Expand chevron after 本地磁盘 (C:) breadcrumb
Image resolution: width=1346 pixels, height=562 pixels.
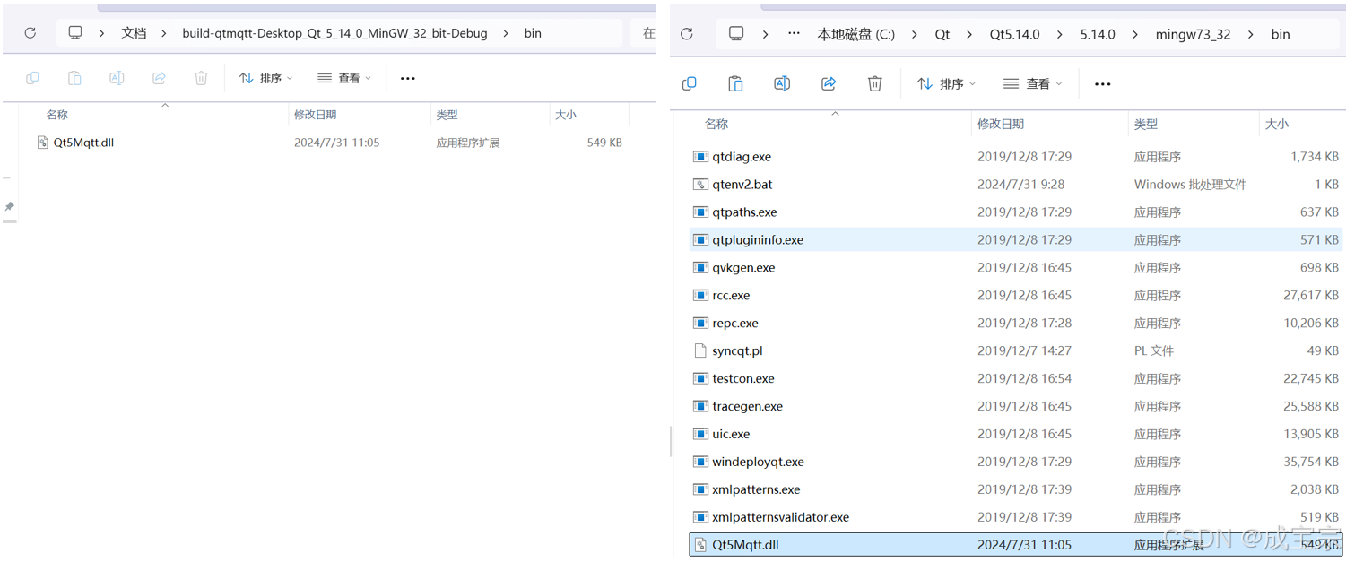tap(915, 34)
